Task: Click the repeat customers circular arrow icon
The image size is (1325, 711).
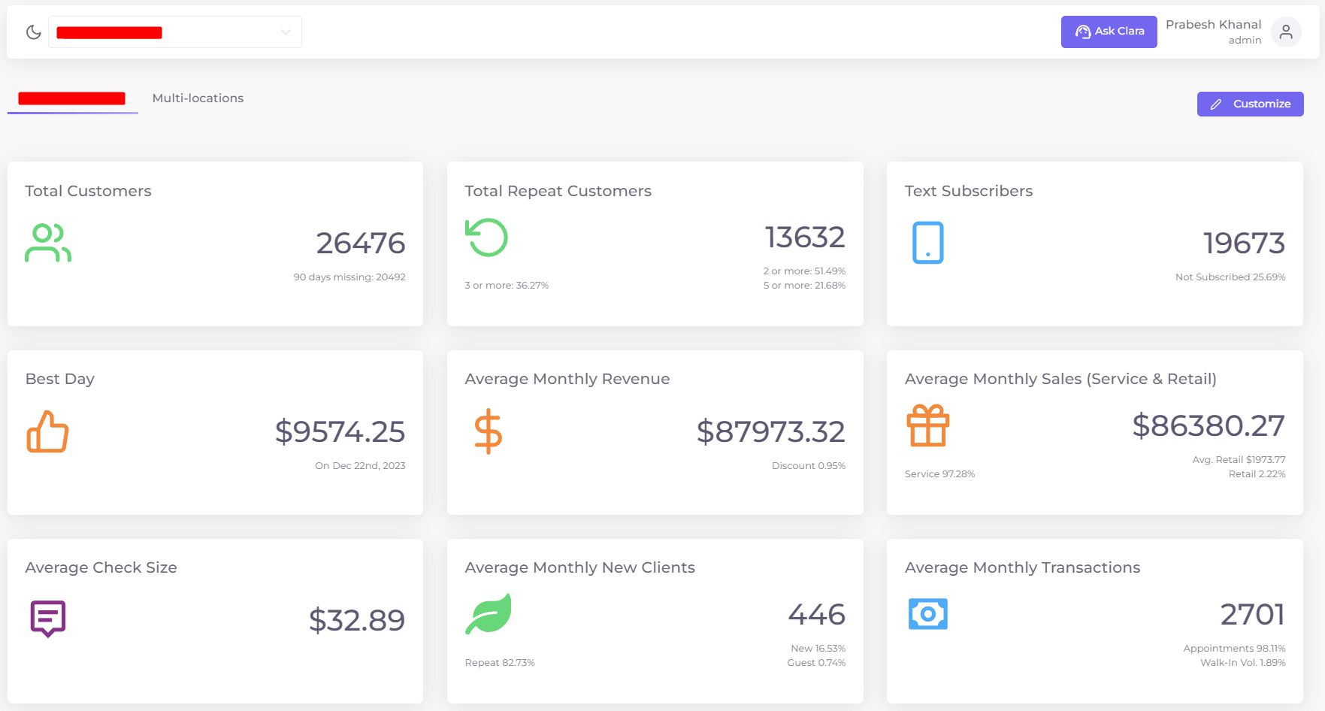Action: [x=487, y=236]
